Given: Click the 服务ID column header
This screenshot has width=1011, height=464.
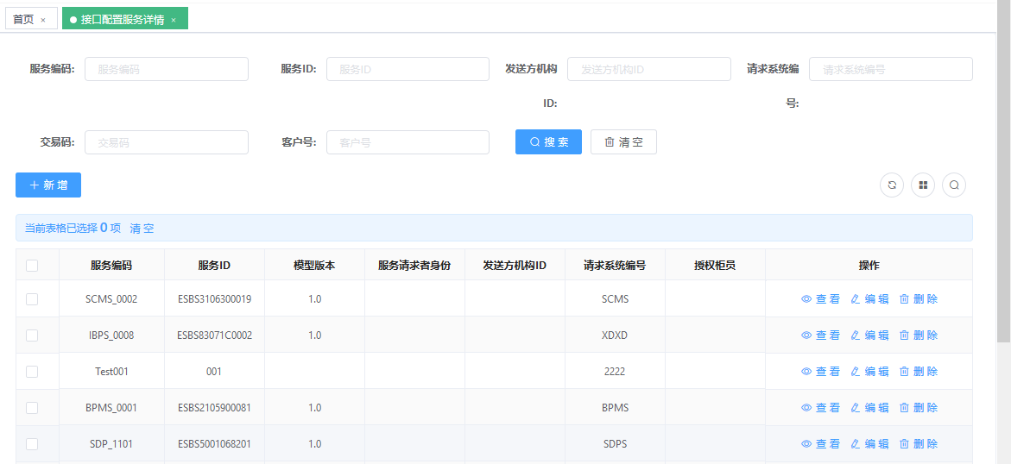Looking at the screenshot, I should 215,266.
